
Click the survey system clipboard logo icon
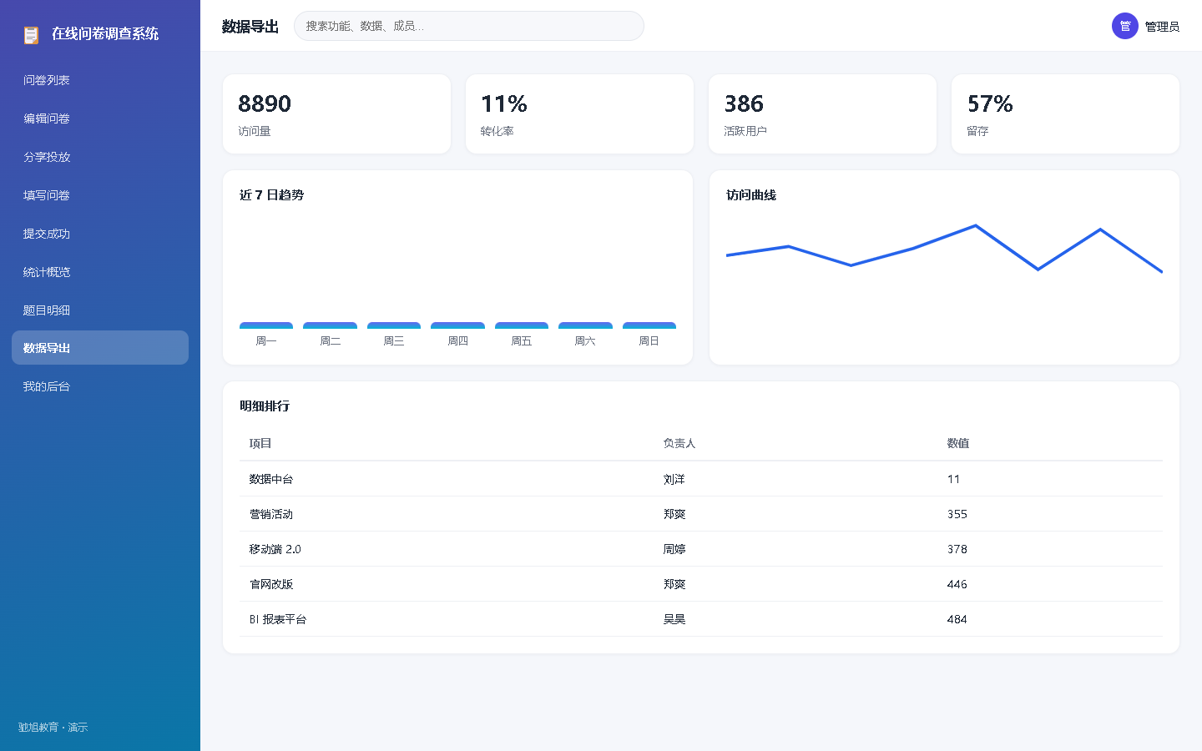[31, 34]
